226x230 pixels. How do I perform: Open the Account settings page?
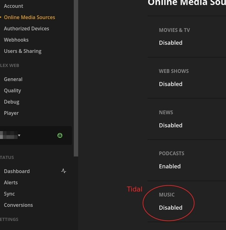[14, 6]
